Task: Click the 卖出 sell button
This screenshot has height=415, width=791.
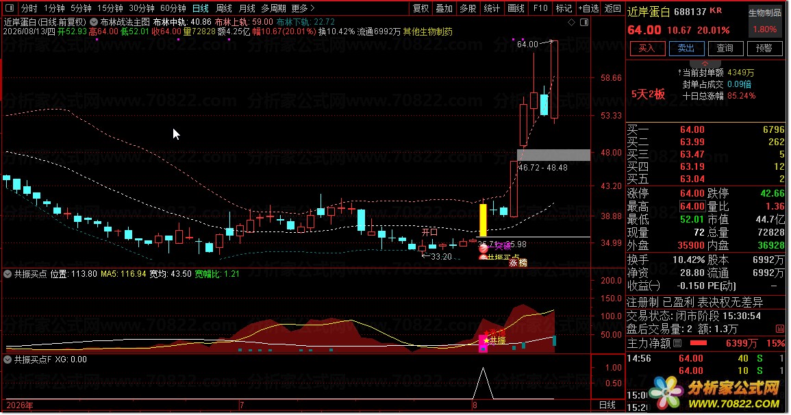Action: click(x=686, y=49)
